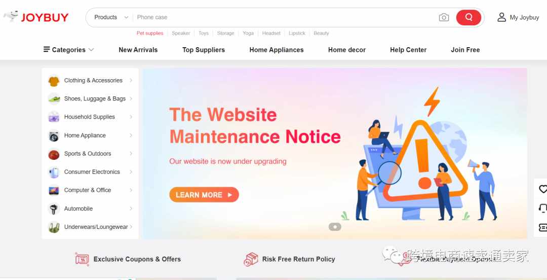
Task: Click the Pet supplies suggested search link
Action: pos(150,33)
